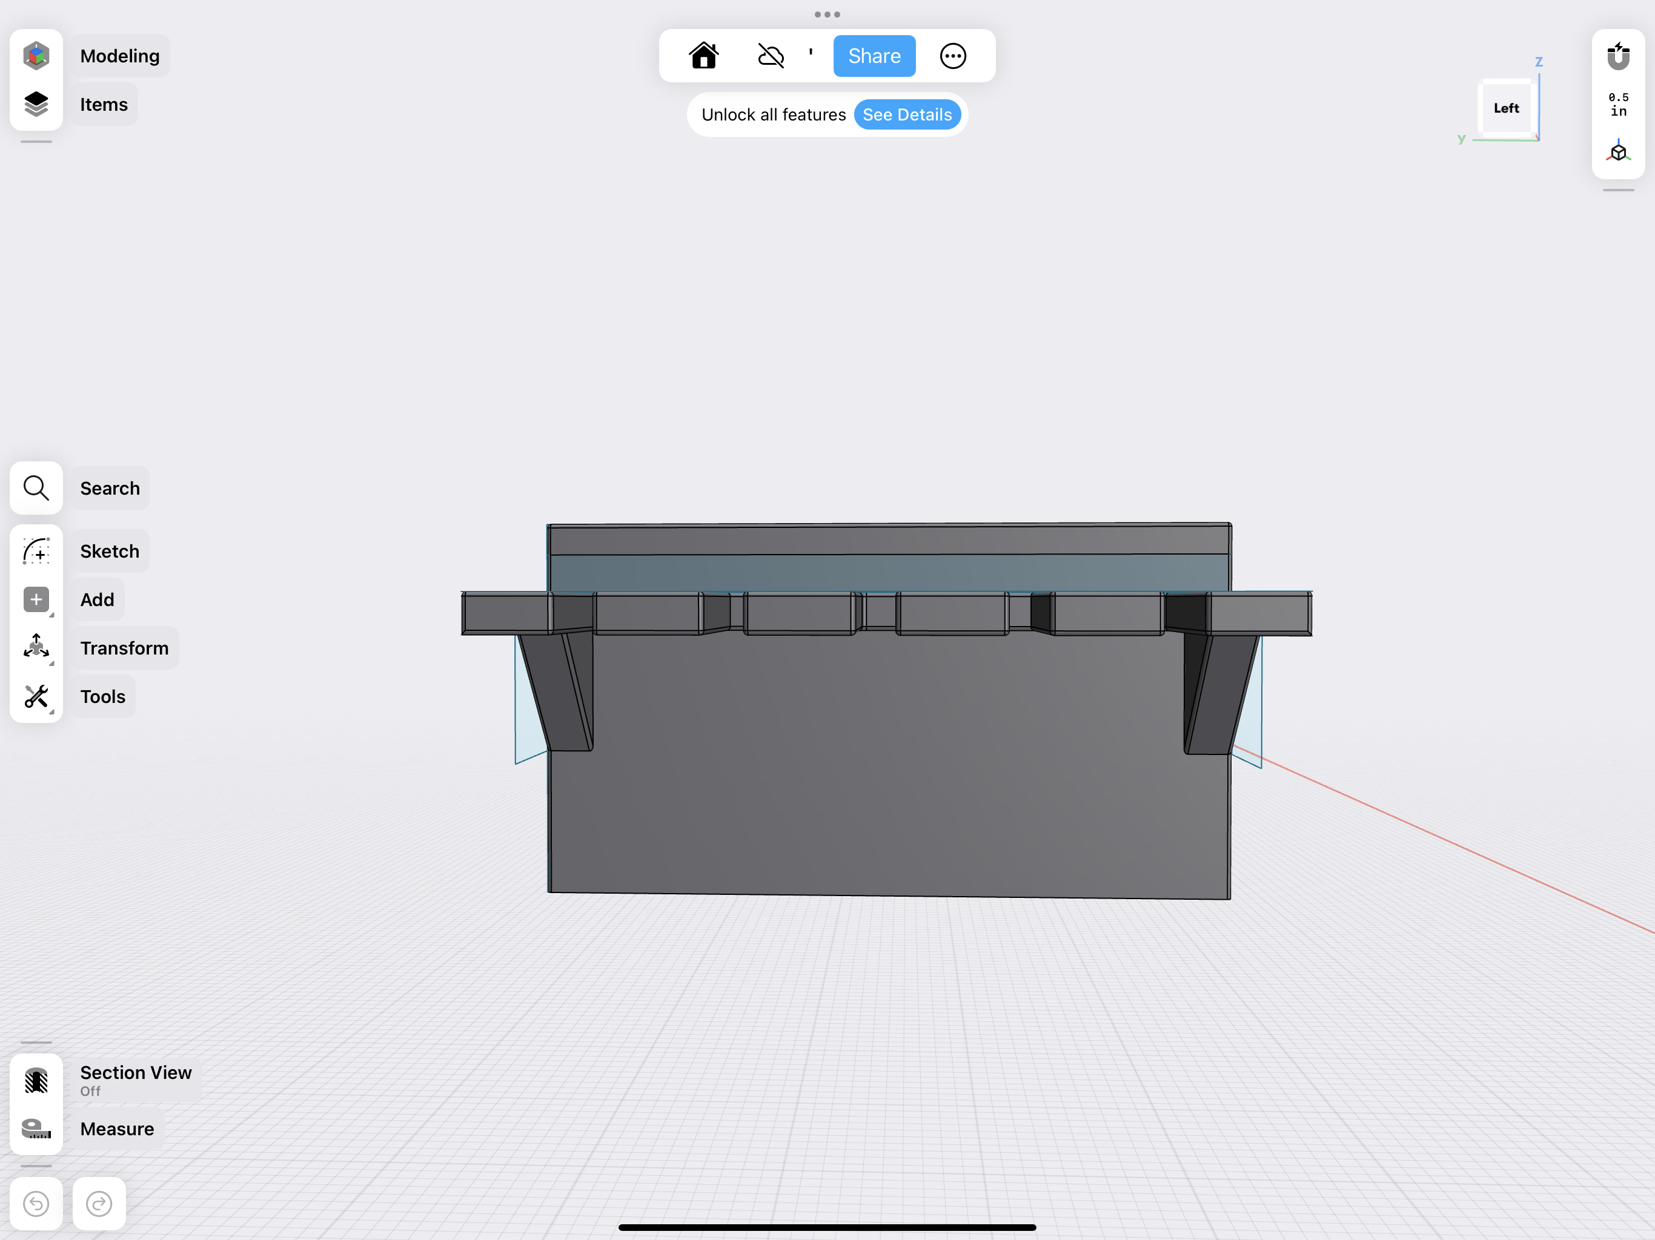
Task: Select the Measure tape icon
Action: 36,1128
